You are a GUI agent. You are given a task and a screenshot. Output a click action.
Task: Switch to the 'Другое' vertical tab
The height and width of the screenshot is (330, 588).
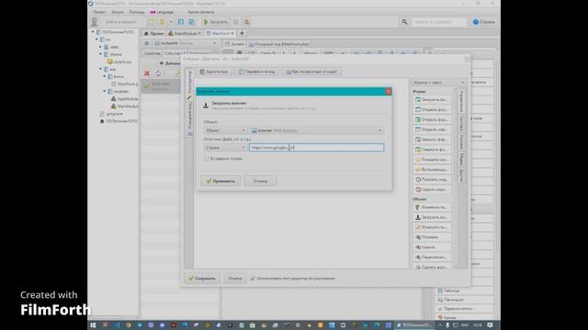(461, 175)
